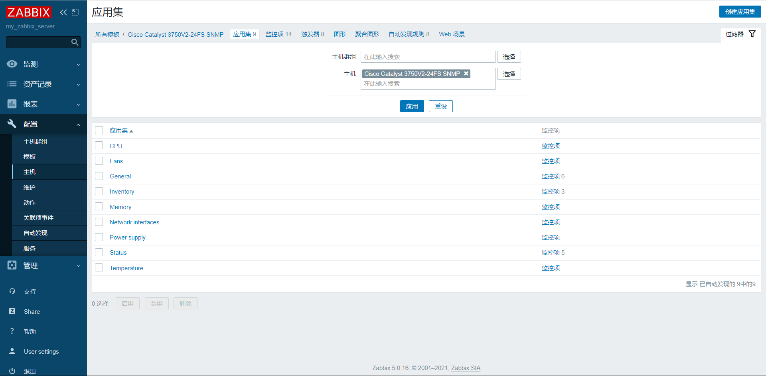Toggle the sidebar hide icon

pyautogui.click(x=75, y=12)
